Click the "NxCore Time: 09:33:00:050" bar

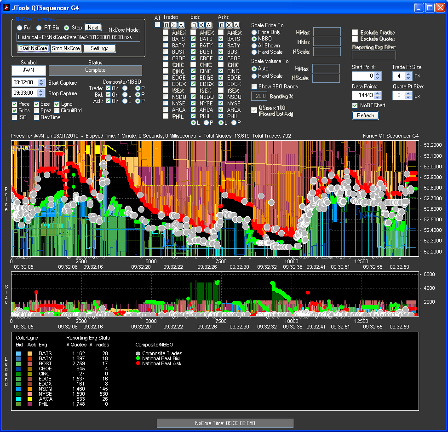[225, 423]
